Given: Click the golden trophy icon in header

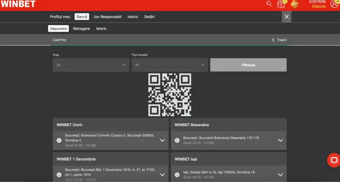Looking at the screenshot, I should [x=295, y=4].
